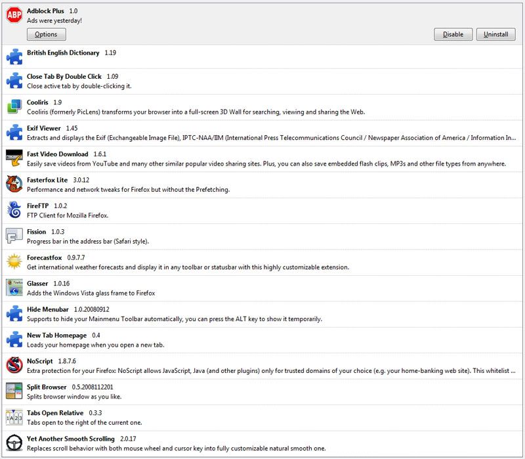
Task: Click the Fission progress bar icon
Action: coord(14,236)
